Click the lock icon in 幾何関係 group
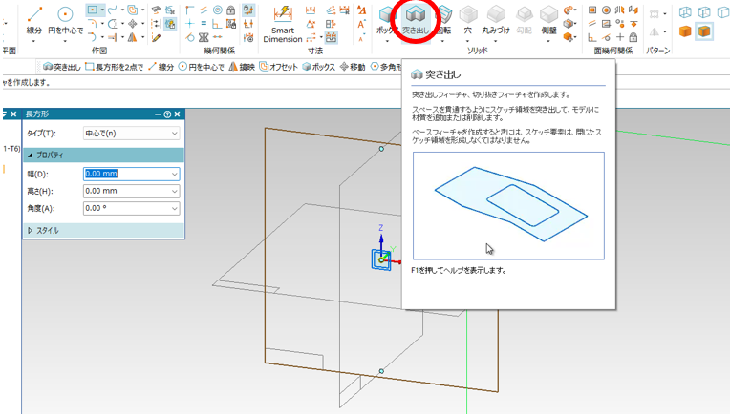The image size is (730, 415). coord(231,10)
